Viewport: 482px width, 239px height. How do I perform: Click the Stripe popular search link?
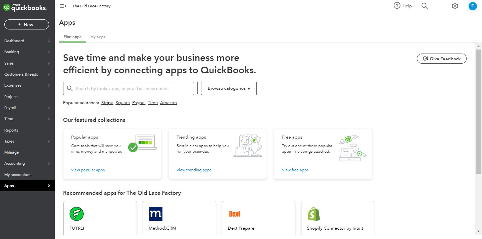pos(107,103)
